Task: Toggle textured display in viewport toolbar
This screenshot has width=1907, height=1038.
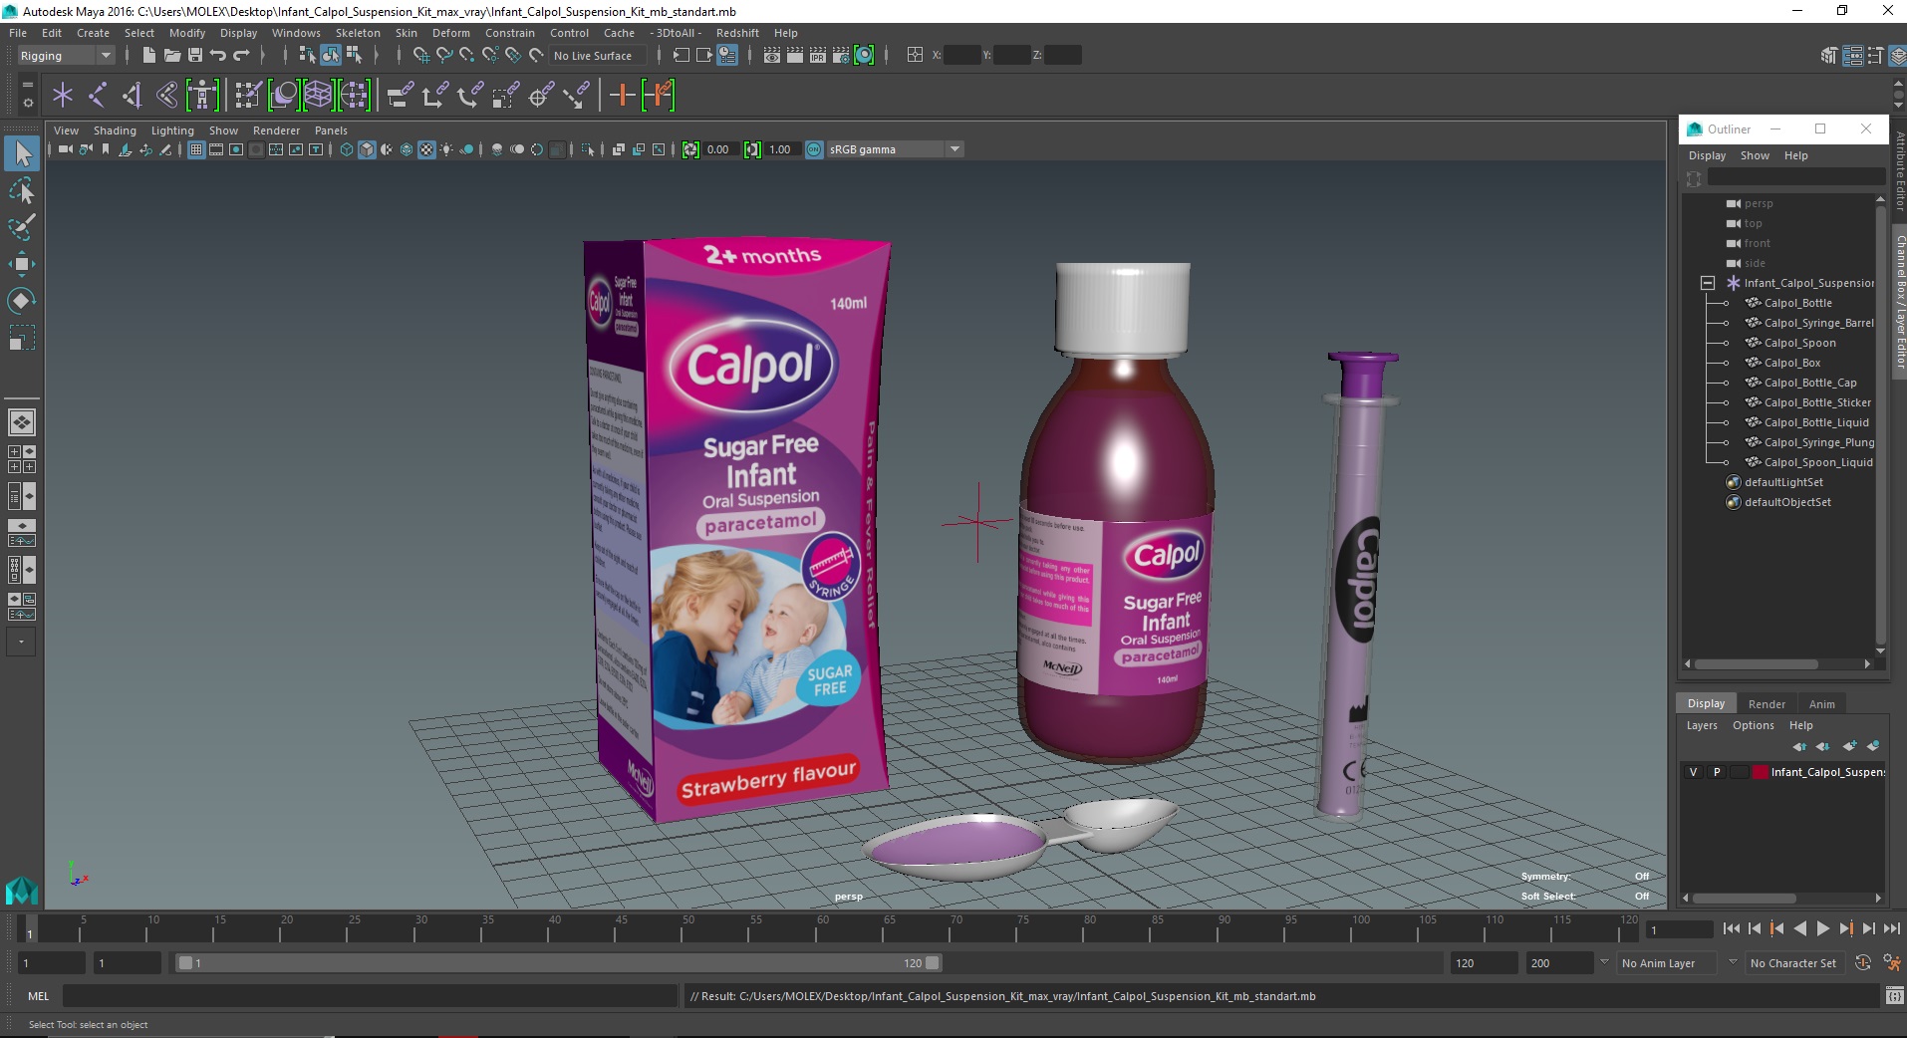Action: [x=426, y=149]
